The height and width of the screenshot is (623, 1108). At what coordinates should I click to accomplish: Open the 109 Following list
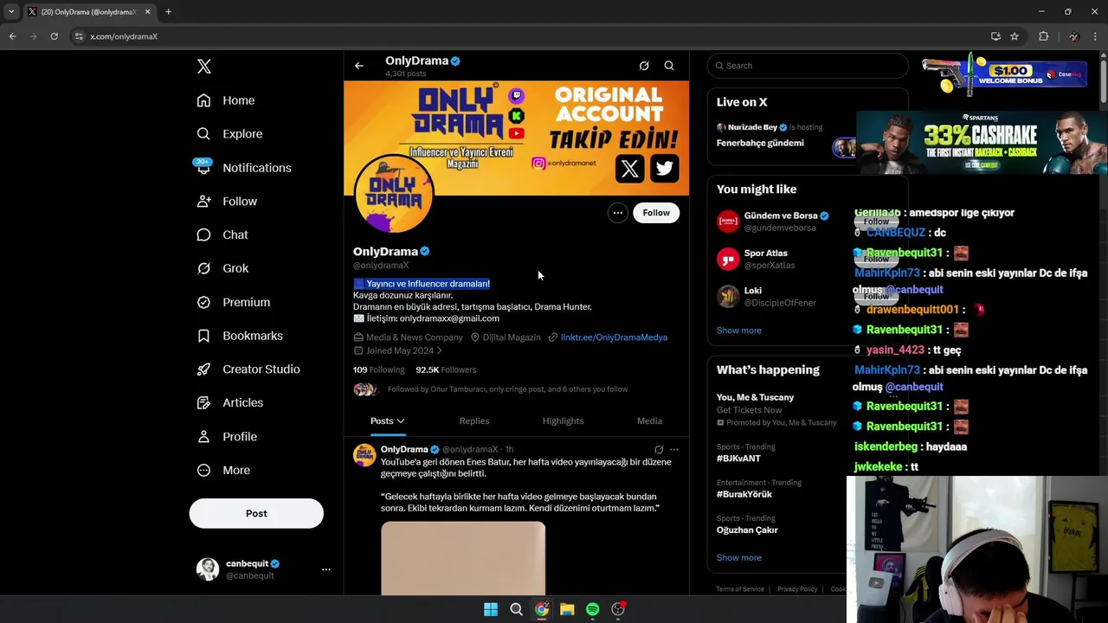coord(378,369)
